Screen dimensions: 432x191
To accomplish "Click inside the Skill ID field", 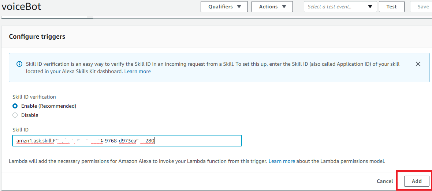I will (x=127, y=141).
